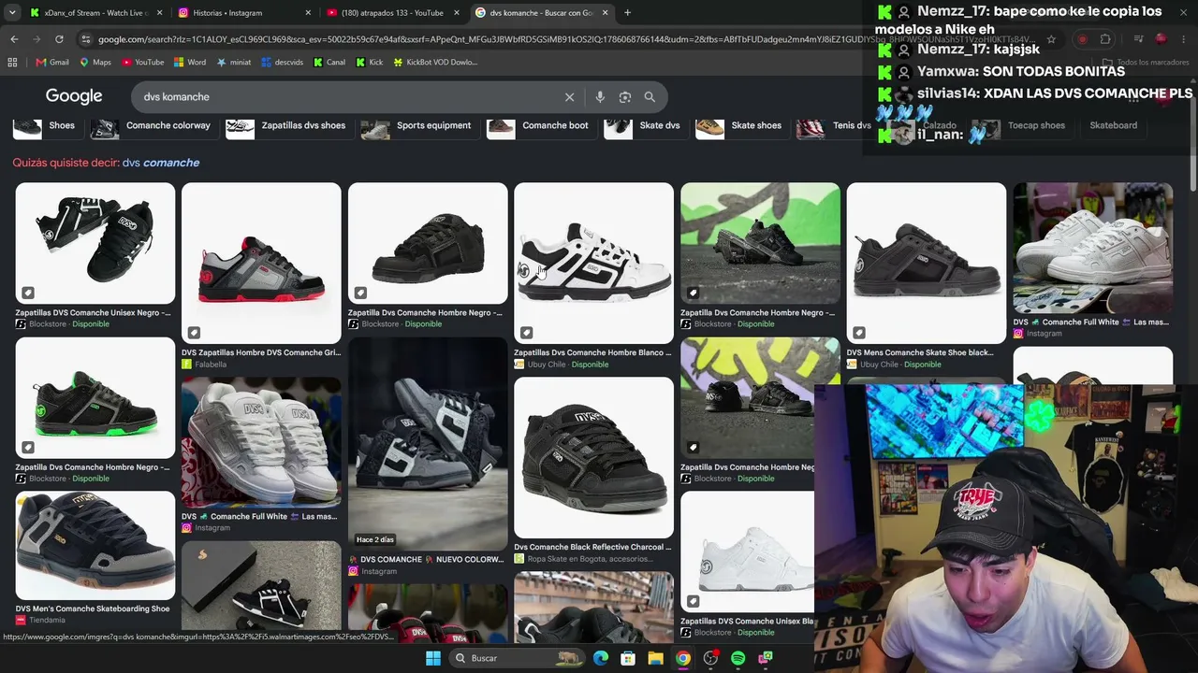Open the Canal bookmark
This screenshot has width=1198, height=673.
[329, 63]
